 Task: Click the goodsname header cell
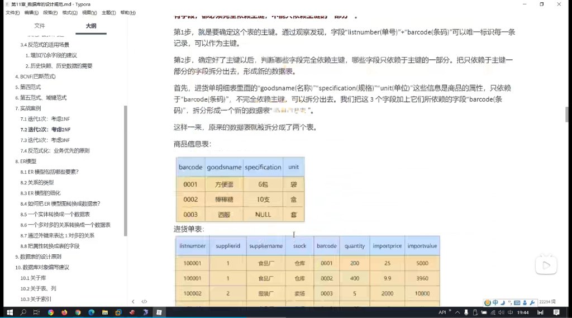coord(224,167)
